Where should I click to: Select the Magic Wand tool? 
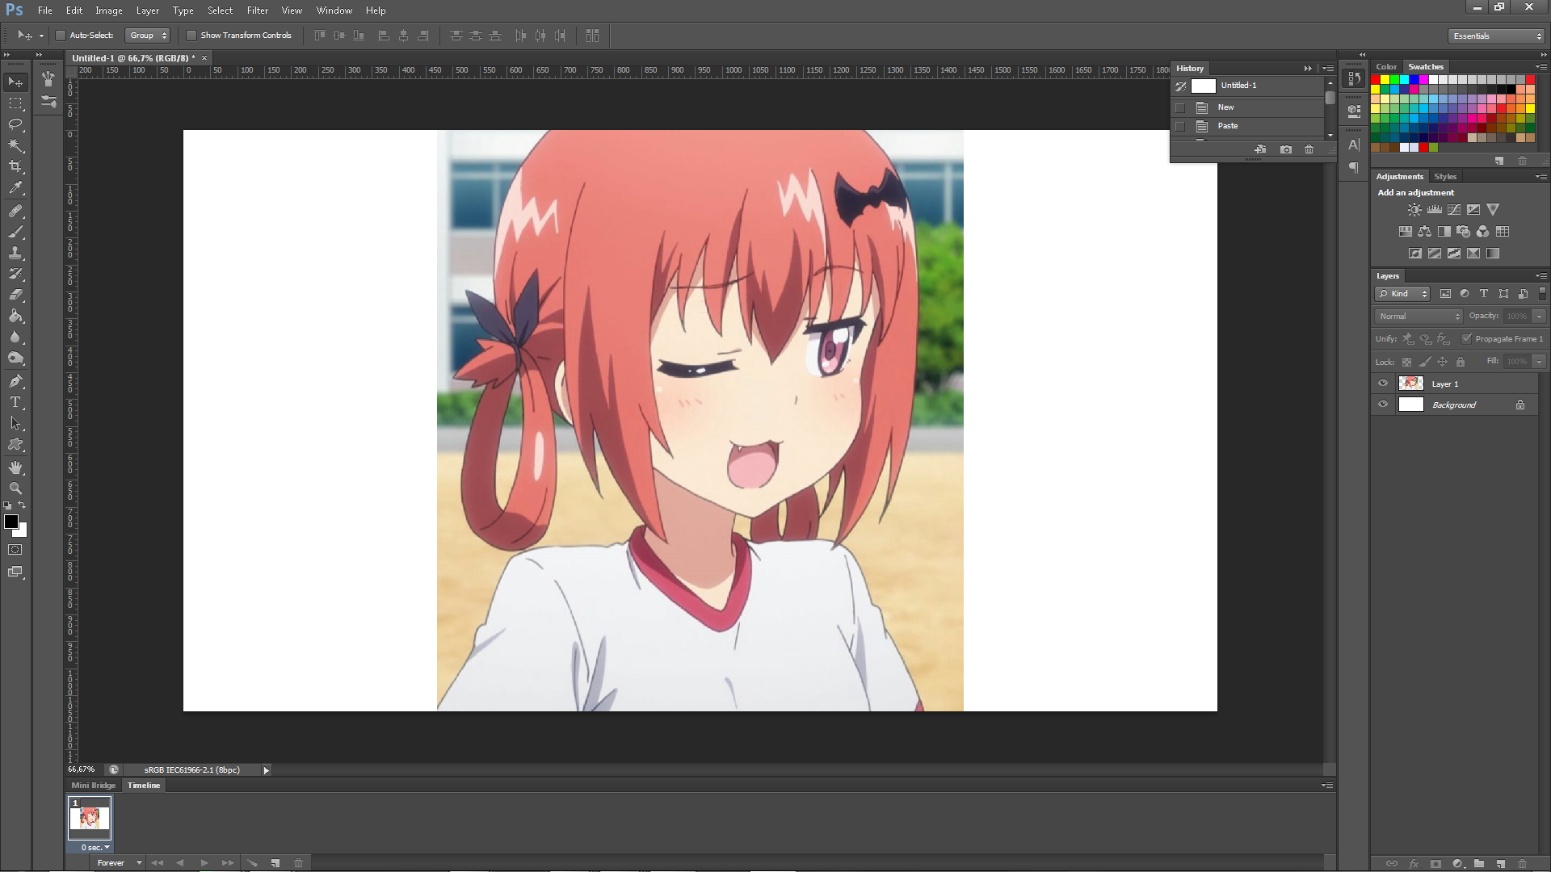click(15, 145)
